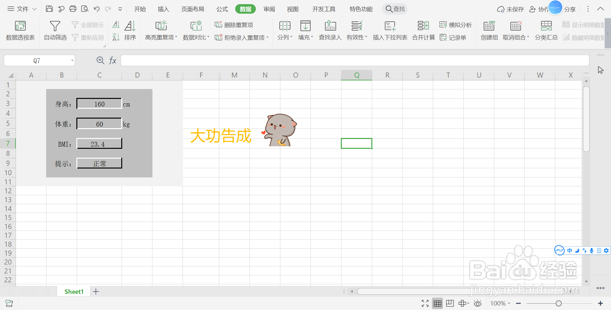
Task: Expand the 拒绝录入重复项 dropdown
Action: click(x=268, y=38)
